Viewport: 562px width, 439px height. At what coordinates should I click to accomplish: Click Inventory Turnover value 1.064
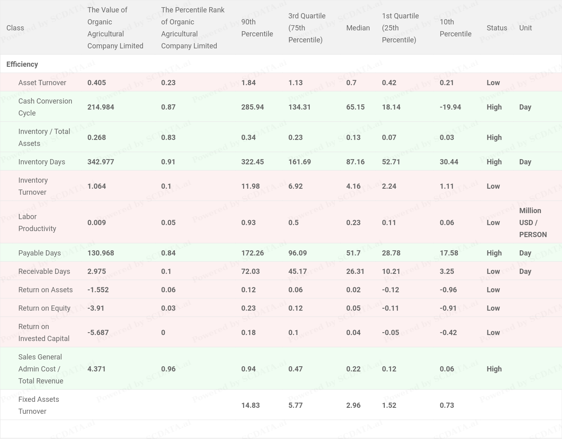97,186
